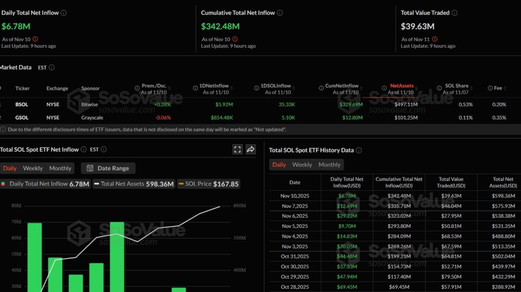521x292 pixels.
Task: Toggle SOL Price series legend
Action: click(x=208, y=184)
